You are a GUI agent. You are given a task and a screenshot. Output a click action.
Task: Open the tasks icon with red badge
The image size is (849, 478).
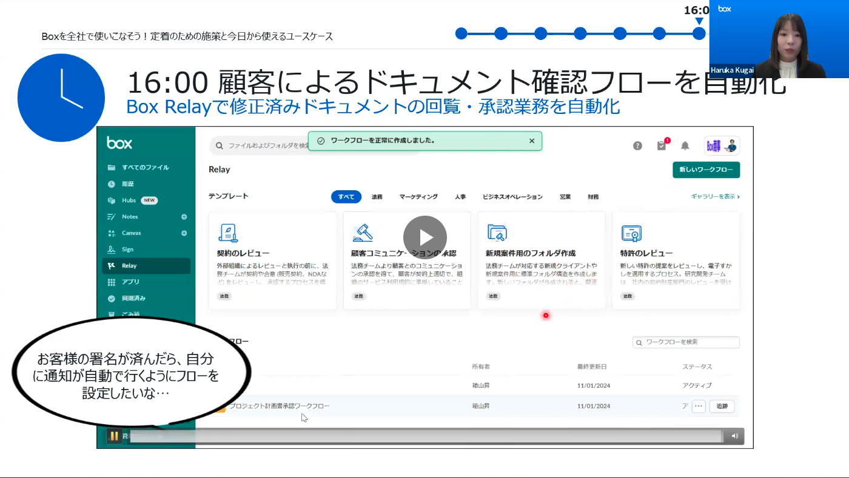(x=662, y=146)
